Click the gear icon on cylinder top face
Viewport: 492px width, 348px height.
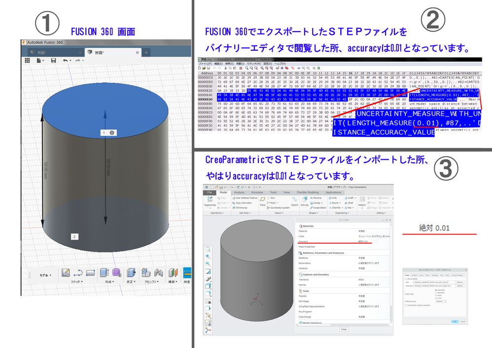[x=112, y=133]
